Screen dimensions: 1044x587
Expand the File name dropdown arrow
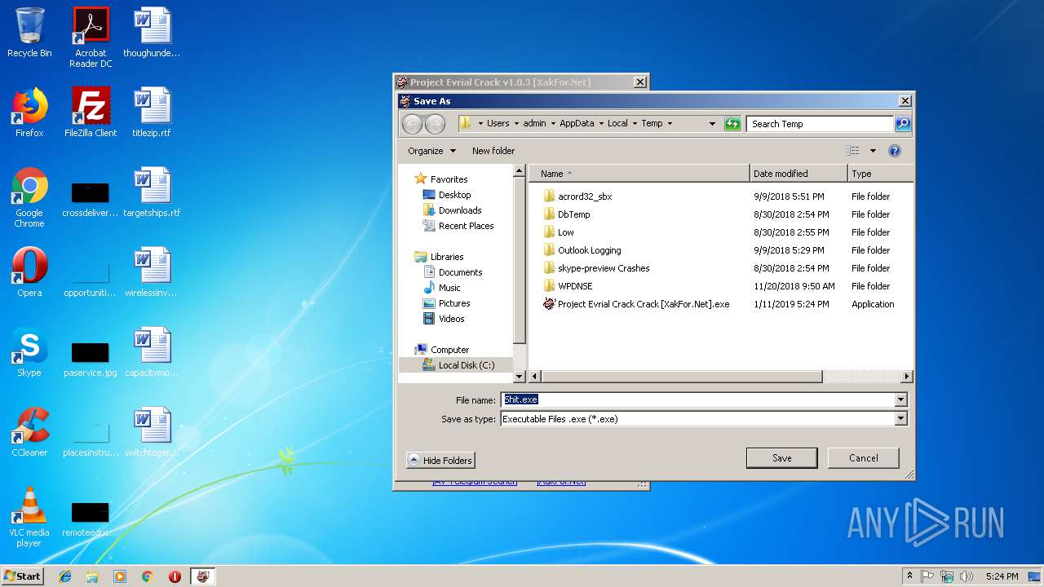[x=900, y=399]
